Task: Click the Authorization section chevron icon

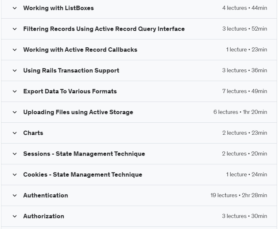Action: (15, 216)
